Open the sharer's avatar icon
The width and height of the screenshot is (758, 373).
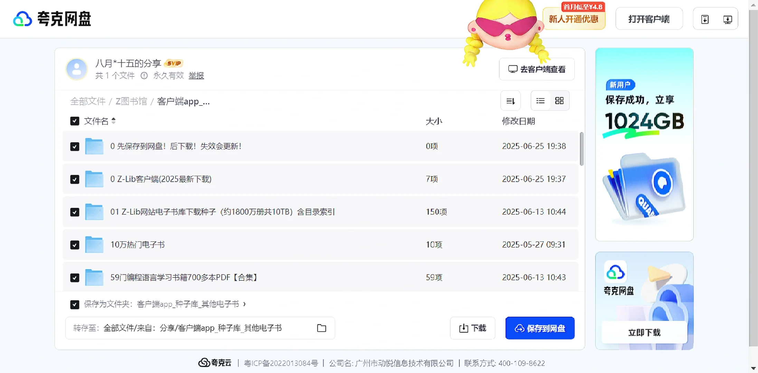(x=76, y=69)
